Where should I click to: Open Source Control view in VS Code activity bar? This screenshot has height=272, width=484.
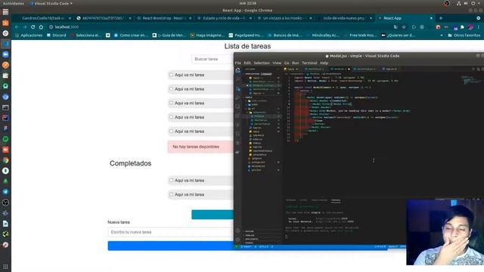[x=237, y=89]
